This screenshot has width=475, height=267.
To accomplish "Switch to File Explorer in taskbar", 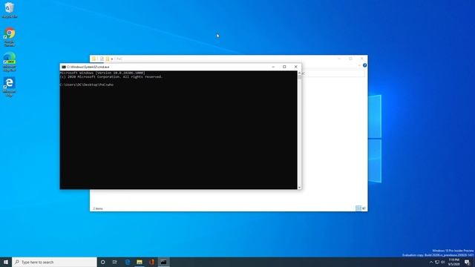I will 140,262.
